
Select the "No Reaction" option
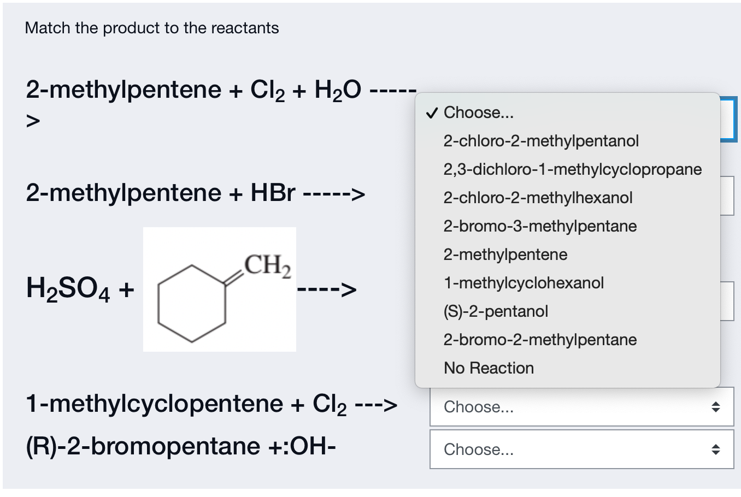(488, 368)
